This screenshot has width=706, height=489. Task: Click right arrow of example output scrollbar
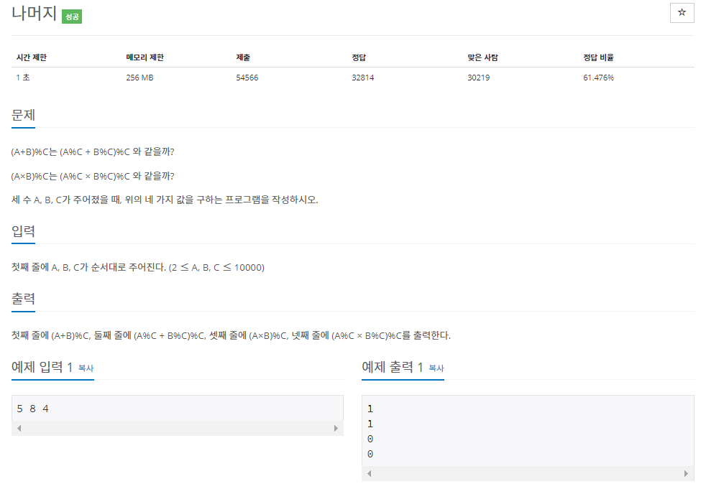[686, 473]
